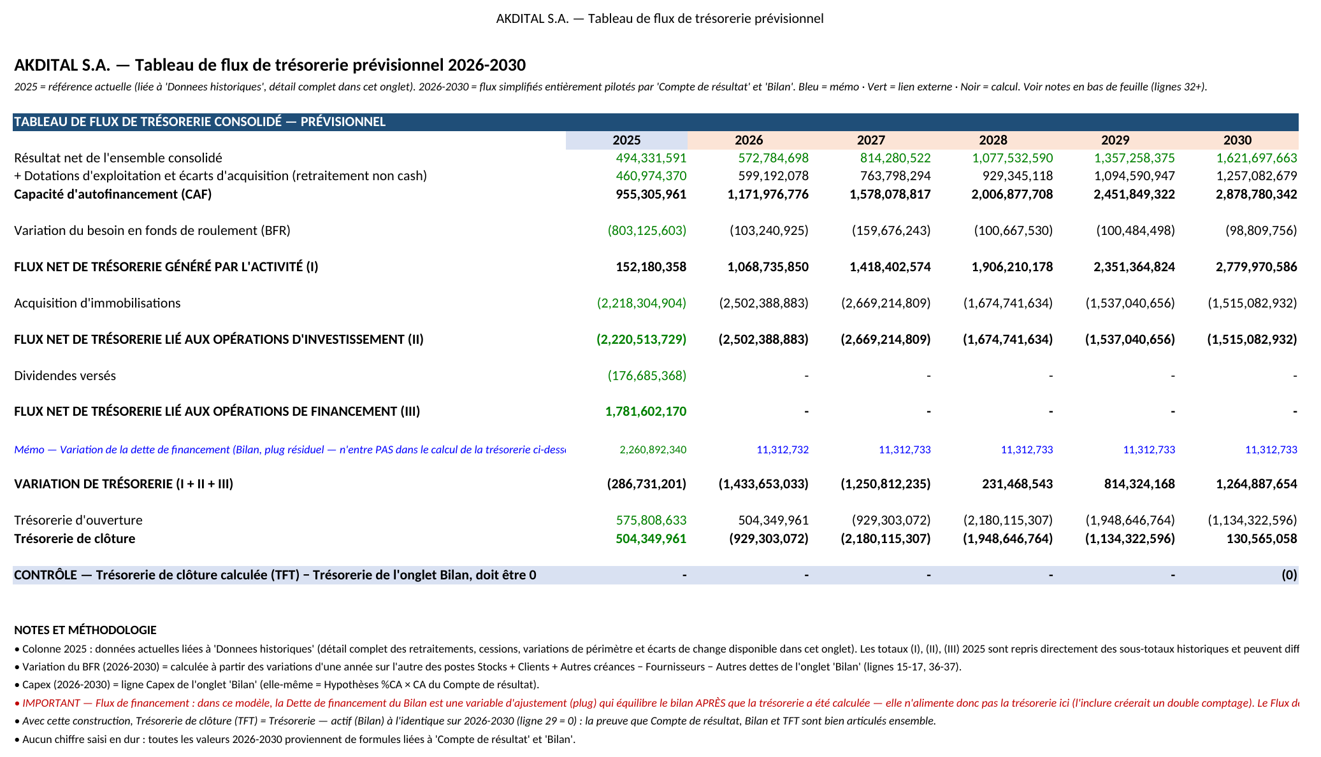The image size is (1321, 757).
Task: Click the 2027 closing cash value (2,180,115,307)
Action: pyautogui.click(x=886, y=539)
